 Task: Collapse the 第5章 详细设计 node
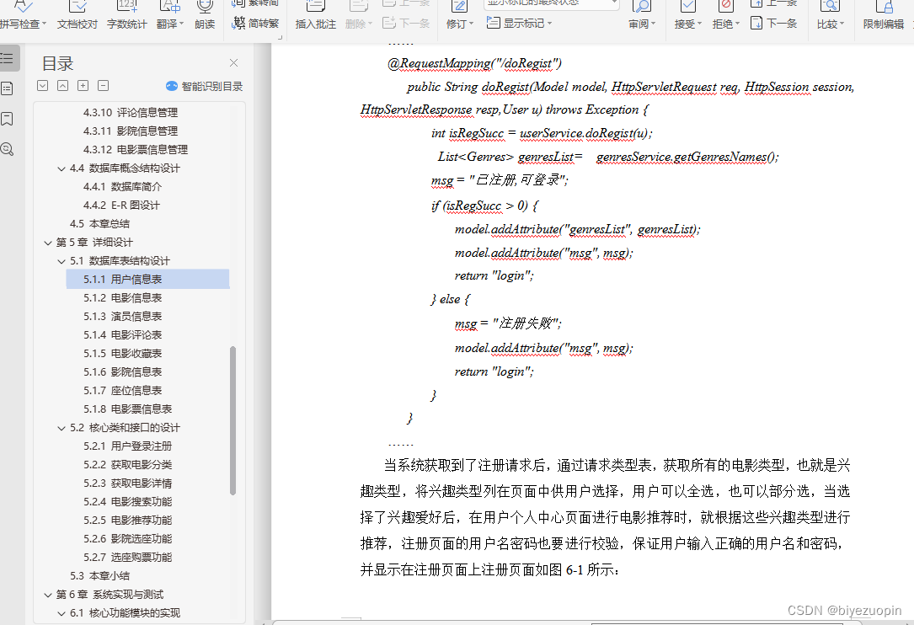(48, 243)
